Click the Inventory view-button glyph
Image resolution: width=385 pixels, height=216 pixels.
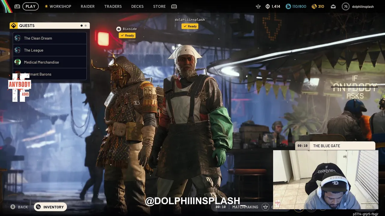38,207
